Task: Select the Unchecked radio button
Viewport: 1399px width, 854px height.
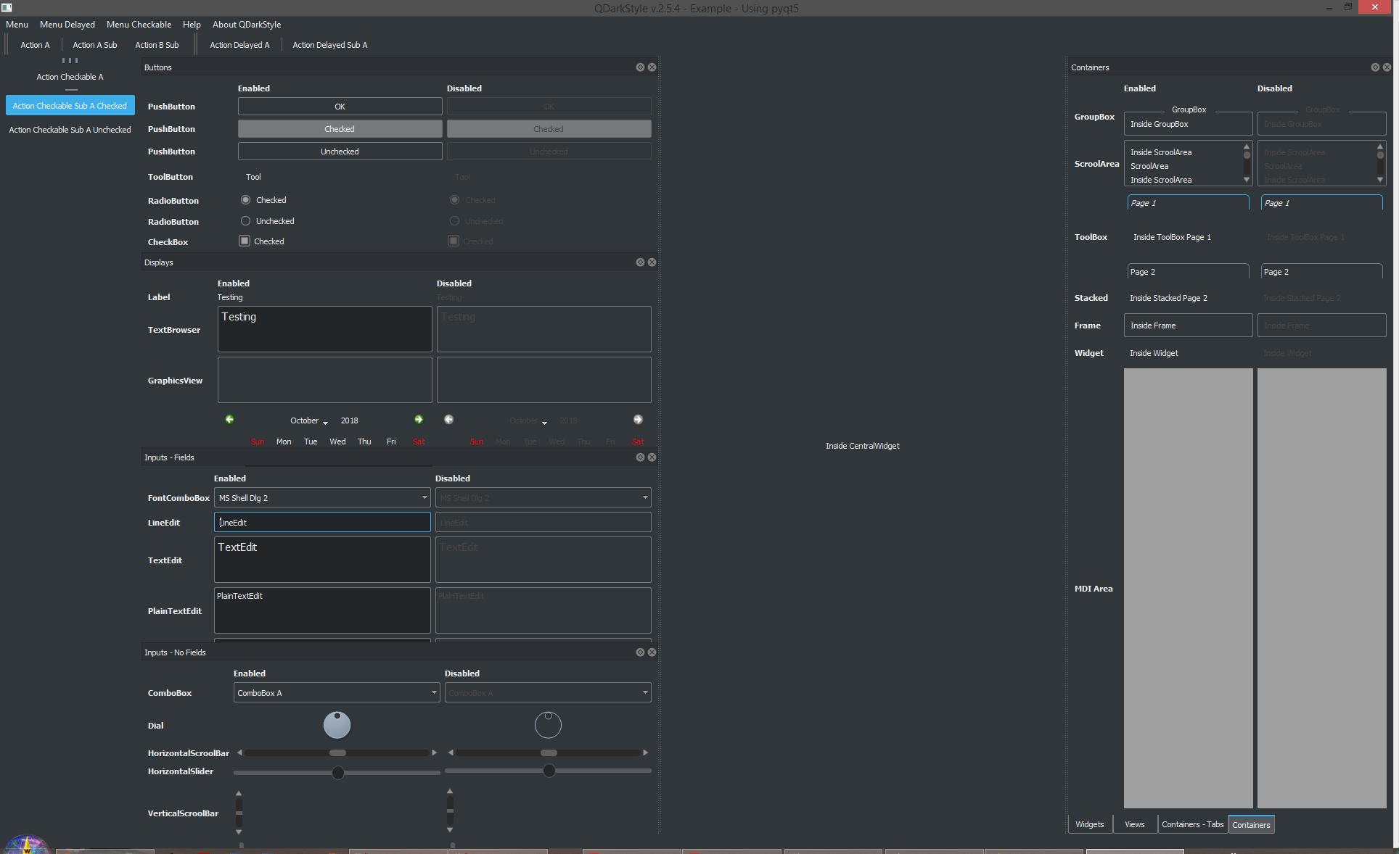Action: (x=245, y=221)
